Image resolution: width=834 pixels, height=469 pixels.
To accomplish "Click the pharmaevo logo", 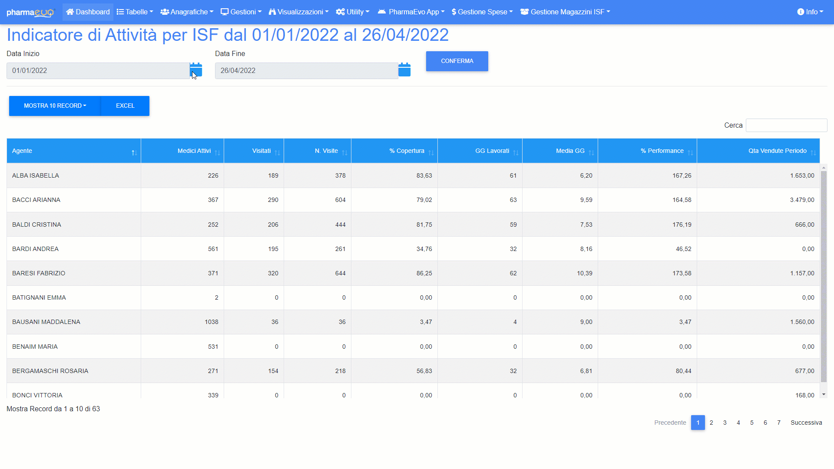I will (x=30, y=12).
